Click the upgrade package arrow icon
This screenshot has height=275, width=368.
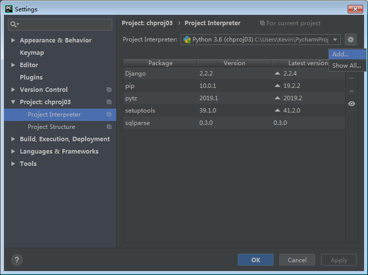(x=352, y=91)
